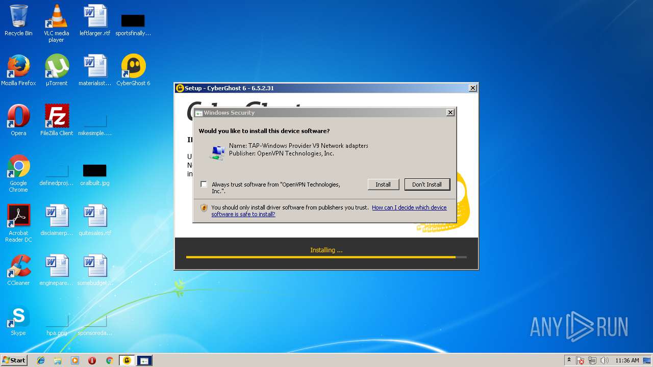This screenshot has width=653, height=367.
Task: Click the Install button
Action: (x=383, y=185)
